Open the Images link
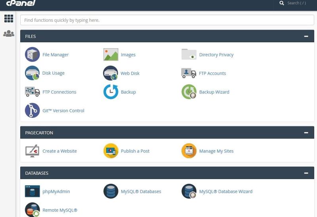 click(x=128, y=55)
